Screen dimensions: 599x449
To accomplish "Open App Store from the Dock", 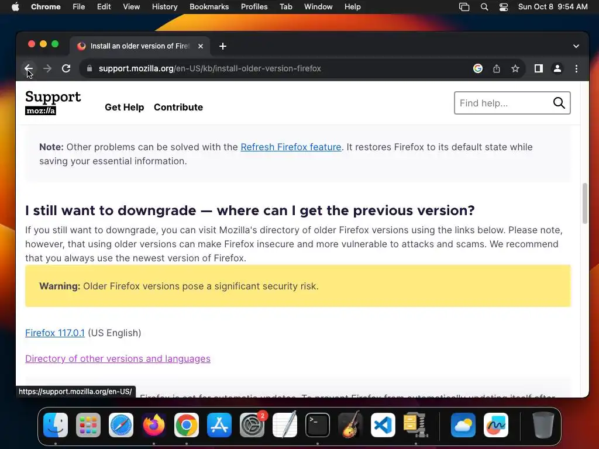I will [219, 425].
